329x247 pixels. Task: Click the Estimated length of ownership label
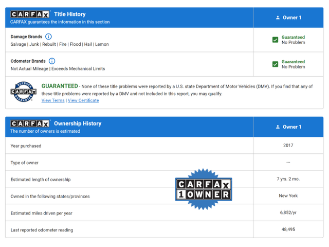pyautogui.click(x=41, y=180)
